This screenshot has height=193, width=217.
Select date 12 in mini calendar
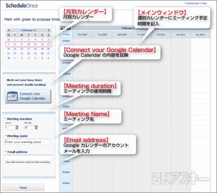[42, 44]
